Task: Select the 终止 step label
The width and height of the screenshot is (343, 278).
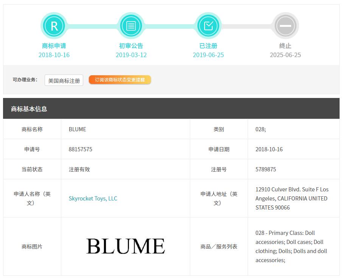Action: click(x=285, y=46)
